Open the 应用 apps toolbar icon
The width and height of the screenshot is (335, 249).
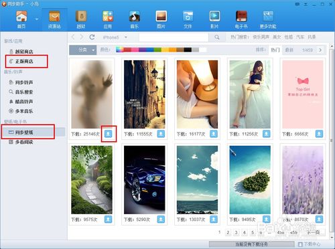[108, 19]
